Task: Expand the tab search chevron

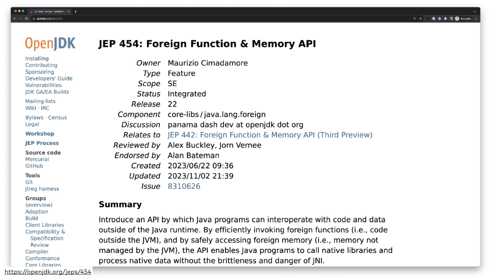Action: [475, 12]
